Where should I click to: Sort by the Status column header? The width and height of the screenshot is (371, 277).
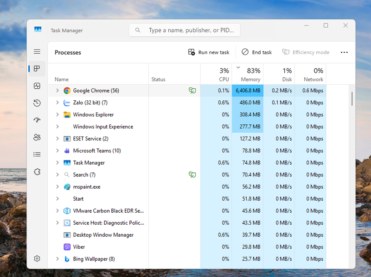[x=174, y=74]
